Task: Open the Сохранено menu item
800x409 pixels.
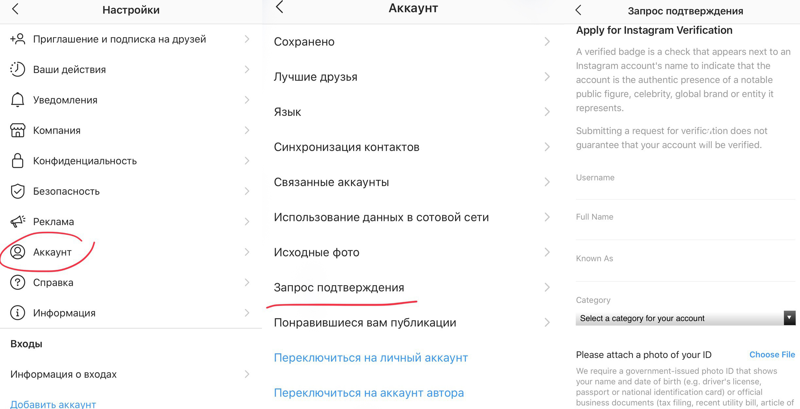Action: coord(304,42)
